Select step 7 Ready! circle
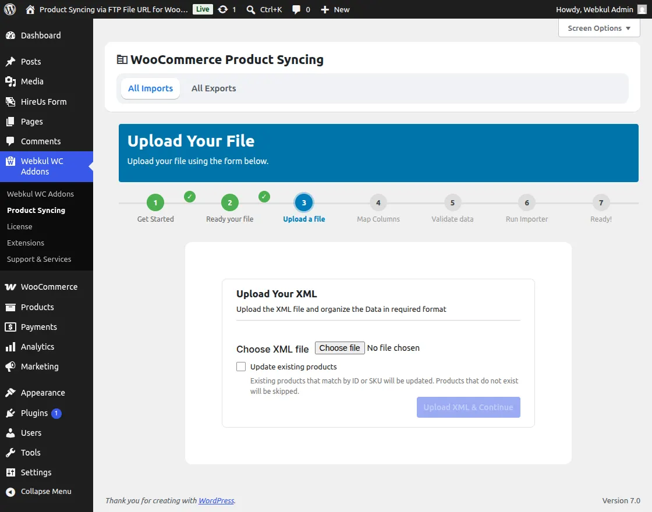Image resolution: width=652 pixels, height=512 pixels. click(601, 203)
